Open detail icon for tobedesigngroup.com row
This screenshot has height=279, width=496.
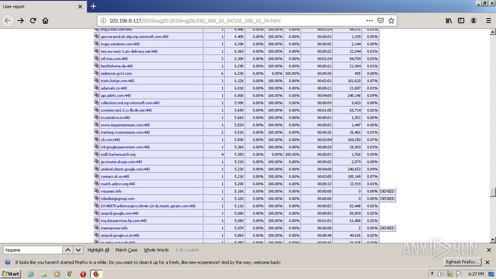[x=96, y=198]
